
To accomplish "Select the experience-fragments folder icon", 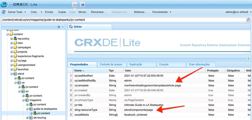I will coord(15,56).
